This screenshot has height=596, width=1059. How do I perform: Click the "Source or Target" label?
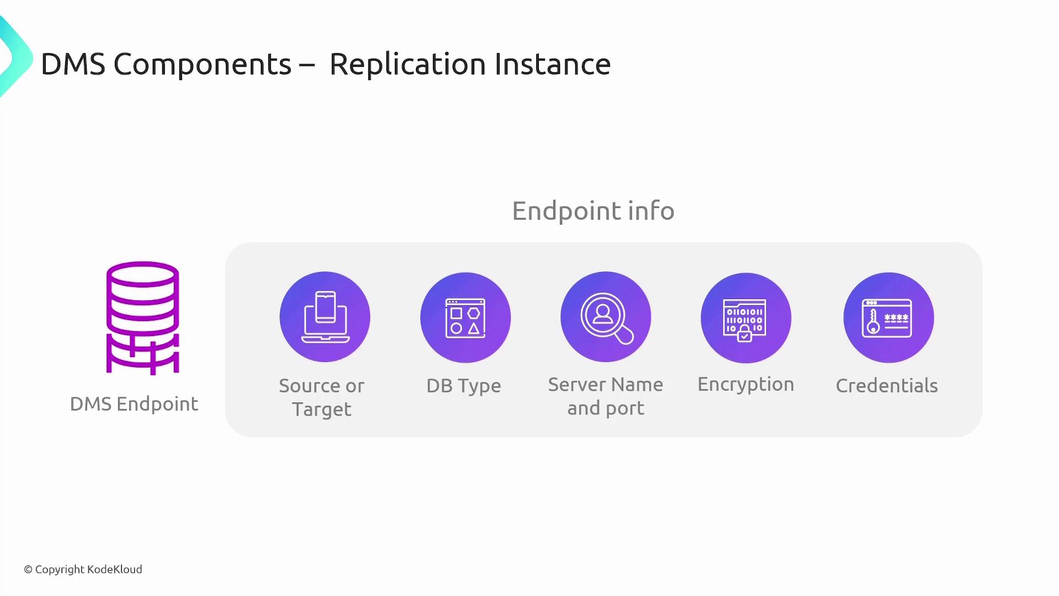(322, 397)
